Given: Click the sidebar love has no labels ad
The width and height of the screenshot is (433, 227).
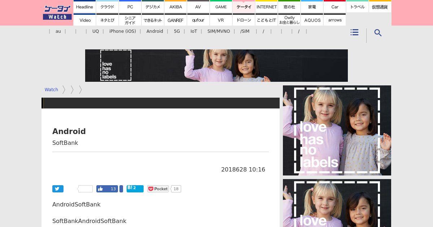Looking at the screenshot, I should pyautogui.click(x=337, y=130).
